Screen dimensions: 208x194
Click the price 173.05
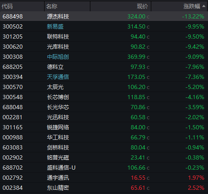pyautogui.click(x=136, y=77)
